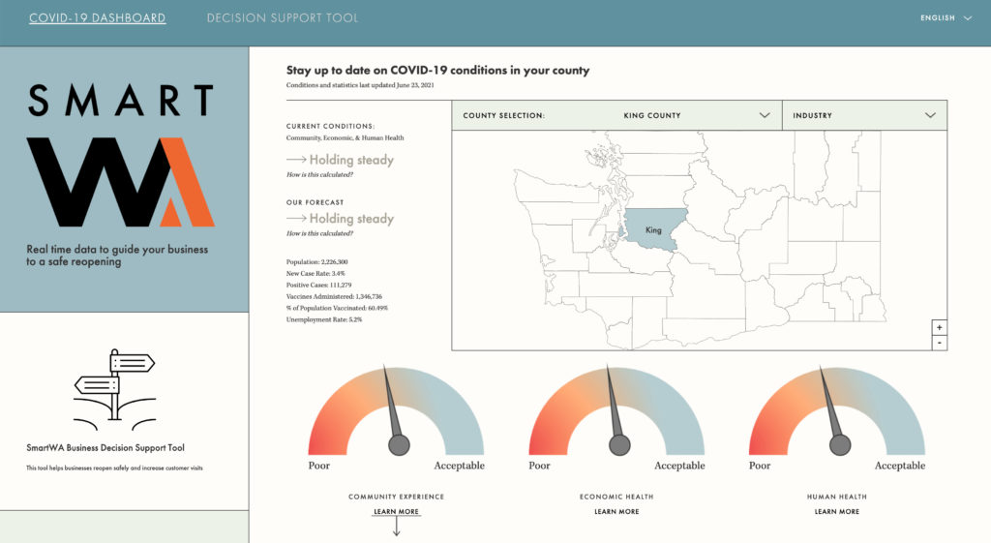Switch to the COVID-19 Dashboard tab
This screenshot has width=991, height=543.
click(x=97, y=17)
